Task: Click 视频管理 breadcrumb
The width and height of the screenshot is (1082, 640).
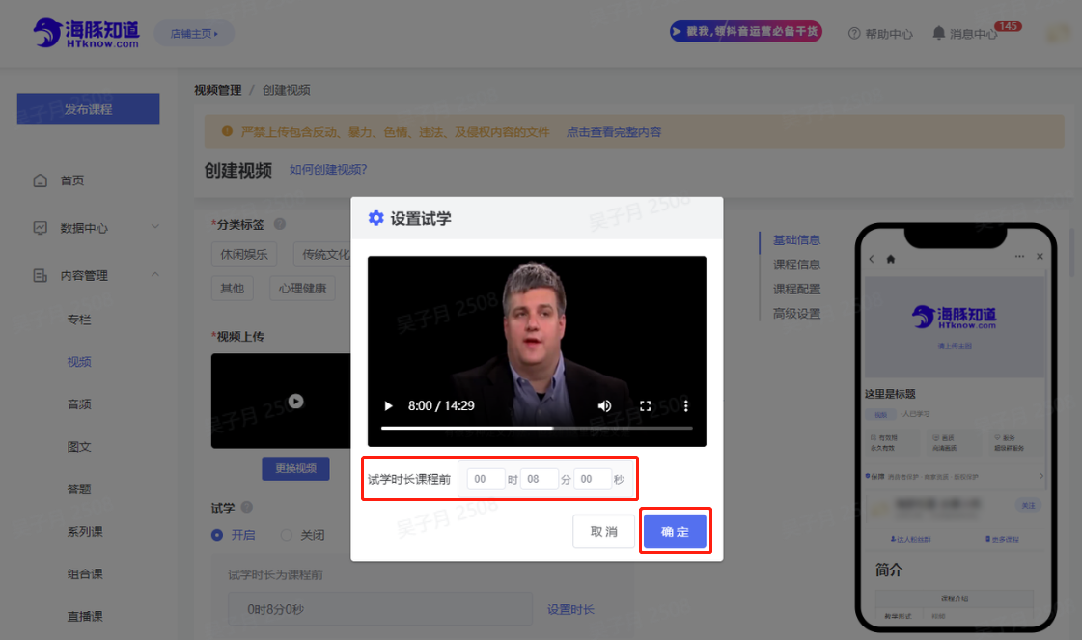Action: (217, 90)
